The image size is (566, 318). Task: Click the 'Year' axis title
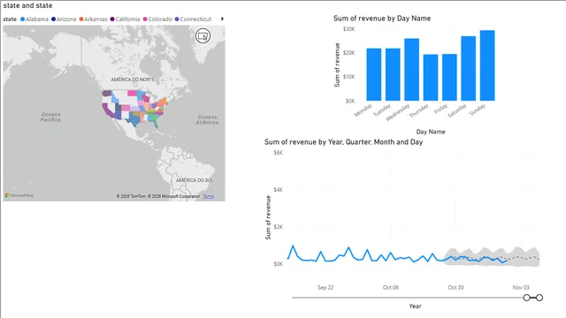[415, 306]
